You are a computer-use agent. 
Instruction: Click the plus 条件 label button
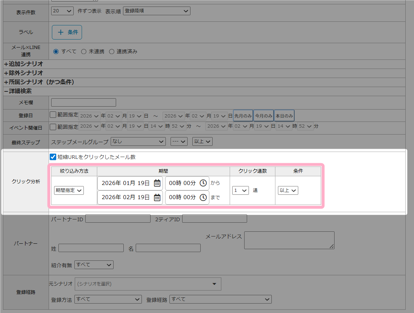[67, 32]
